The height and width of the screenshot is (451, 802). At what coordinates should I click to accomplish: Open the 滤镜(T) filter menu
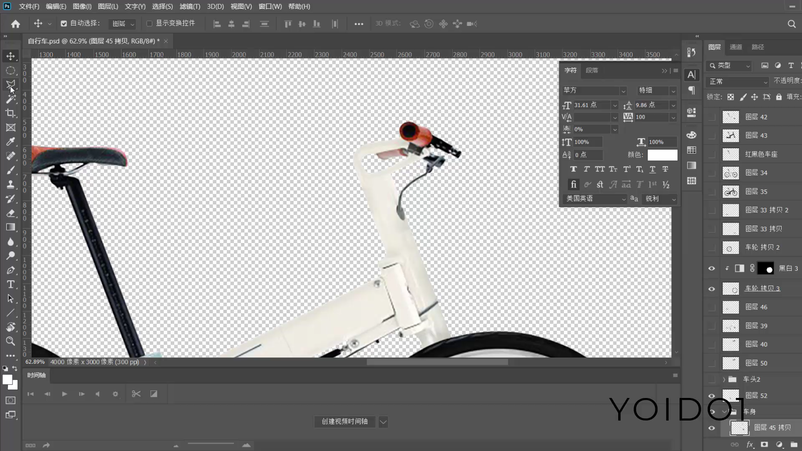pos(190,6)
